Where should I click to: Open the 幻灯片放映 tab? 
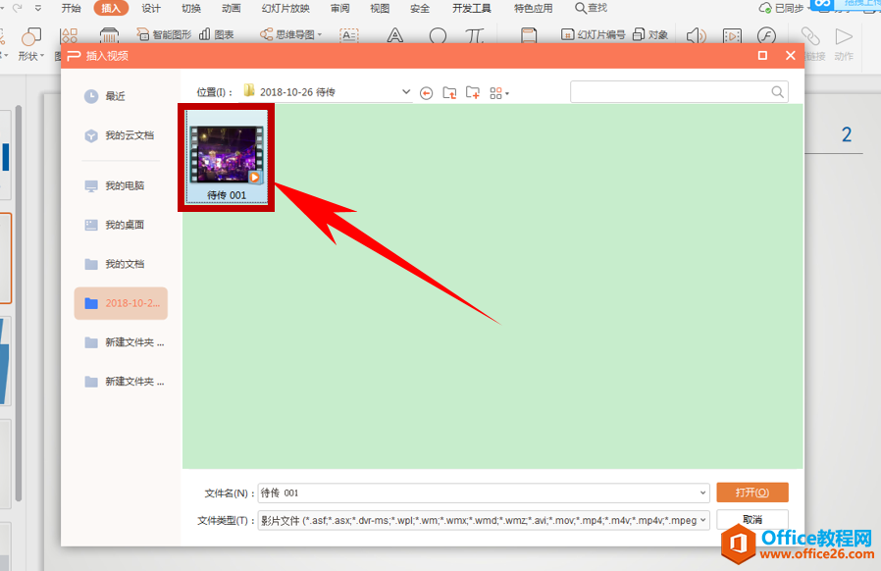(285, 8)
